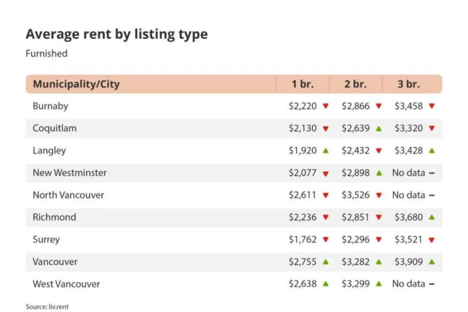Image resolution: width=468 pixels, height=312 pixels.
Task: Click red down arrow beside Langley 2 br. rent
Action: tap(379, 151)
